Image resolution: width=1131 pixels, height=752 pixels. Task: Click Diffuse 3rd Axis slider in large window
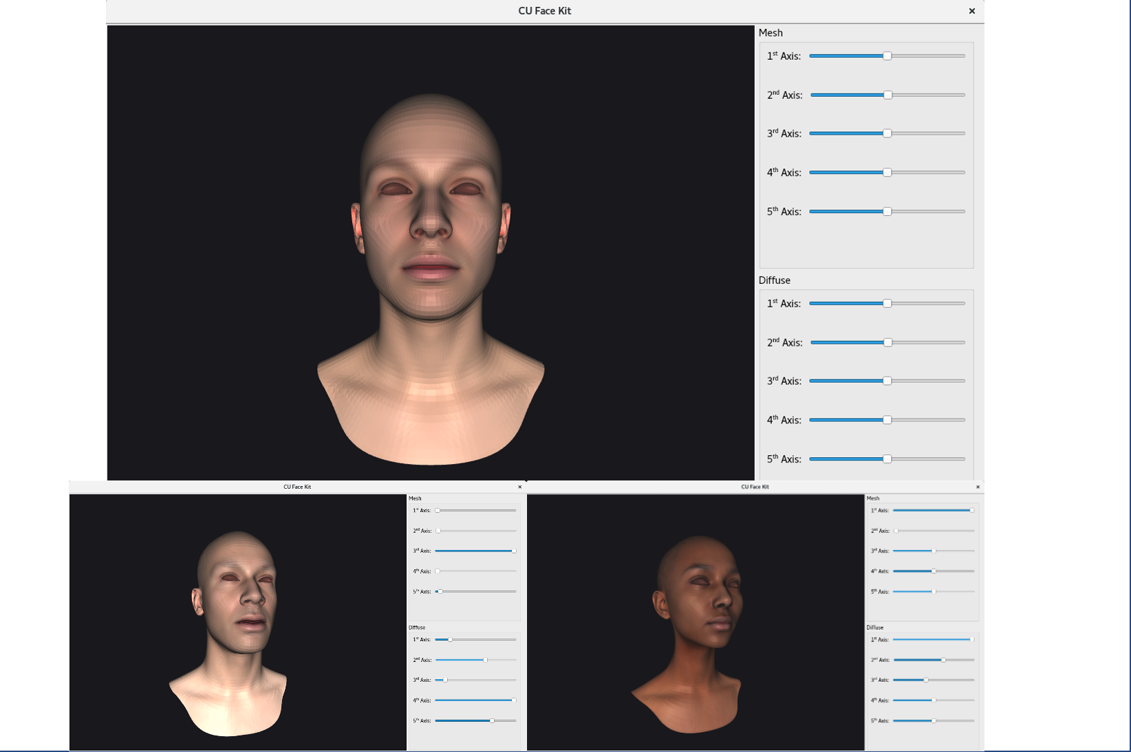point(887,381)
